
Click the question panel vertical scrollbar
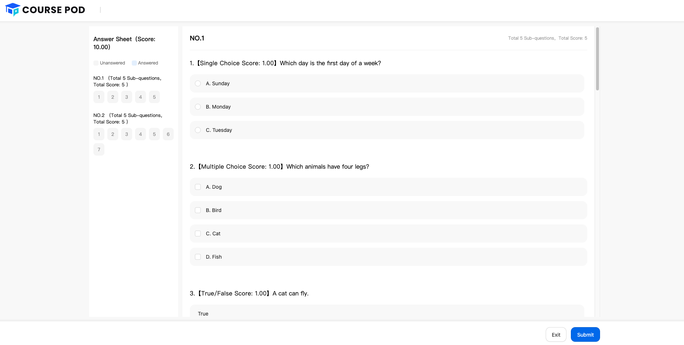click(597, 58)
